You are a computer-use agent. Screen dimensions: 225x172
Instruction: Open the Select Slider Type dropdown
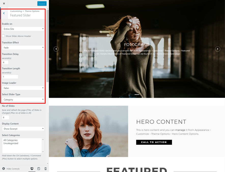point(23,100)
